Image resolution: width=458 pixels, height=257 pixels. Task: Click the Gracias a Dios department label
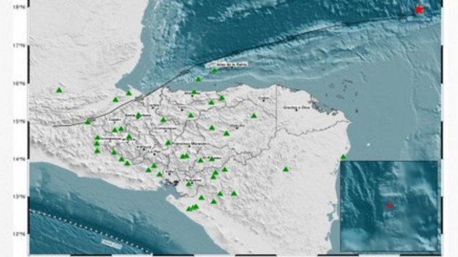(296, 107)
